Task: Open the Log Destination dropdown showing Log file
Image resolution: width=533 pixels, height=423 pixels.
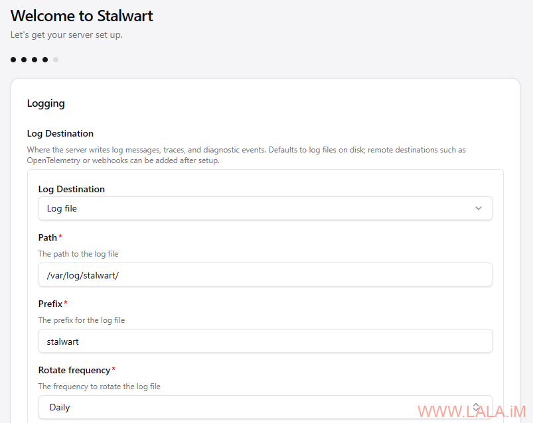Action: [265, 208]
